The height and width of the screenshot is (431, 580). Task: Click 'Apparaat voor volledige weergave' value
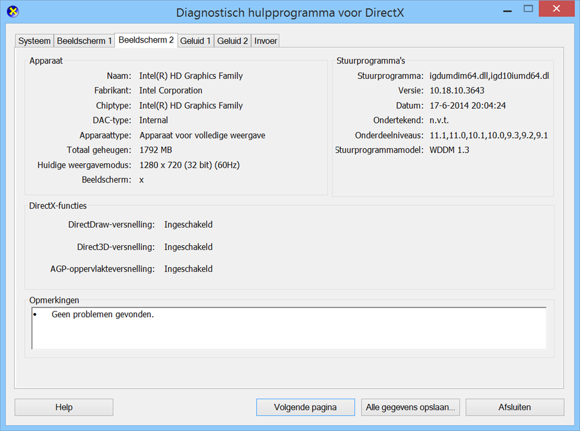[202, 135]
